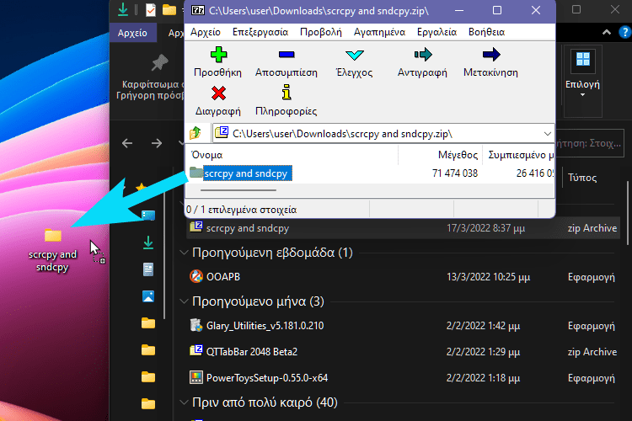
Task: Open the Επεξεργασία menu
Action: [260, 32]
